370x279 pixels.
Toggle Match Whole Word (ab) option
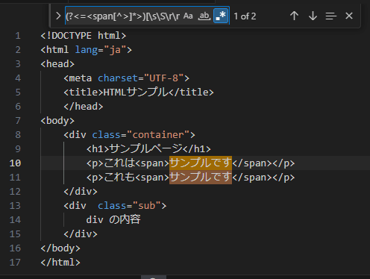point(204,16)
